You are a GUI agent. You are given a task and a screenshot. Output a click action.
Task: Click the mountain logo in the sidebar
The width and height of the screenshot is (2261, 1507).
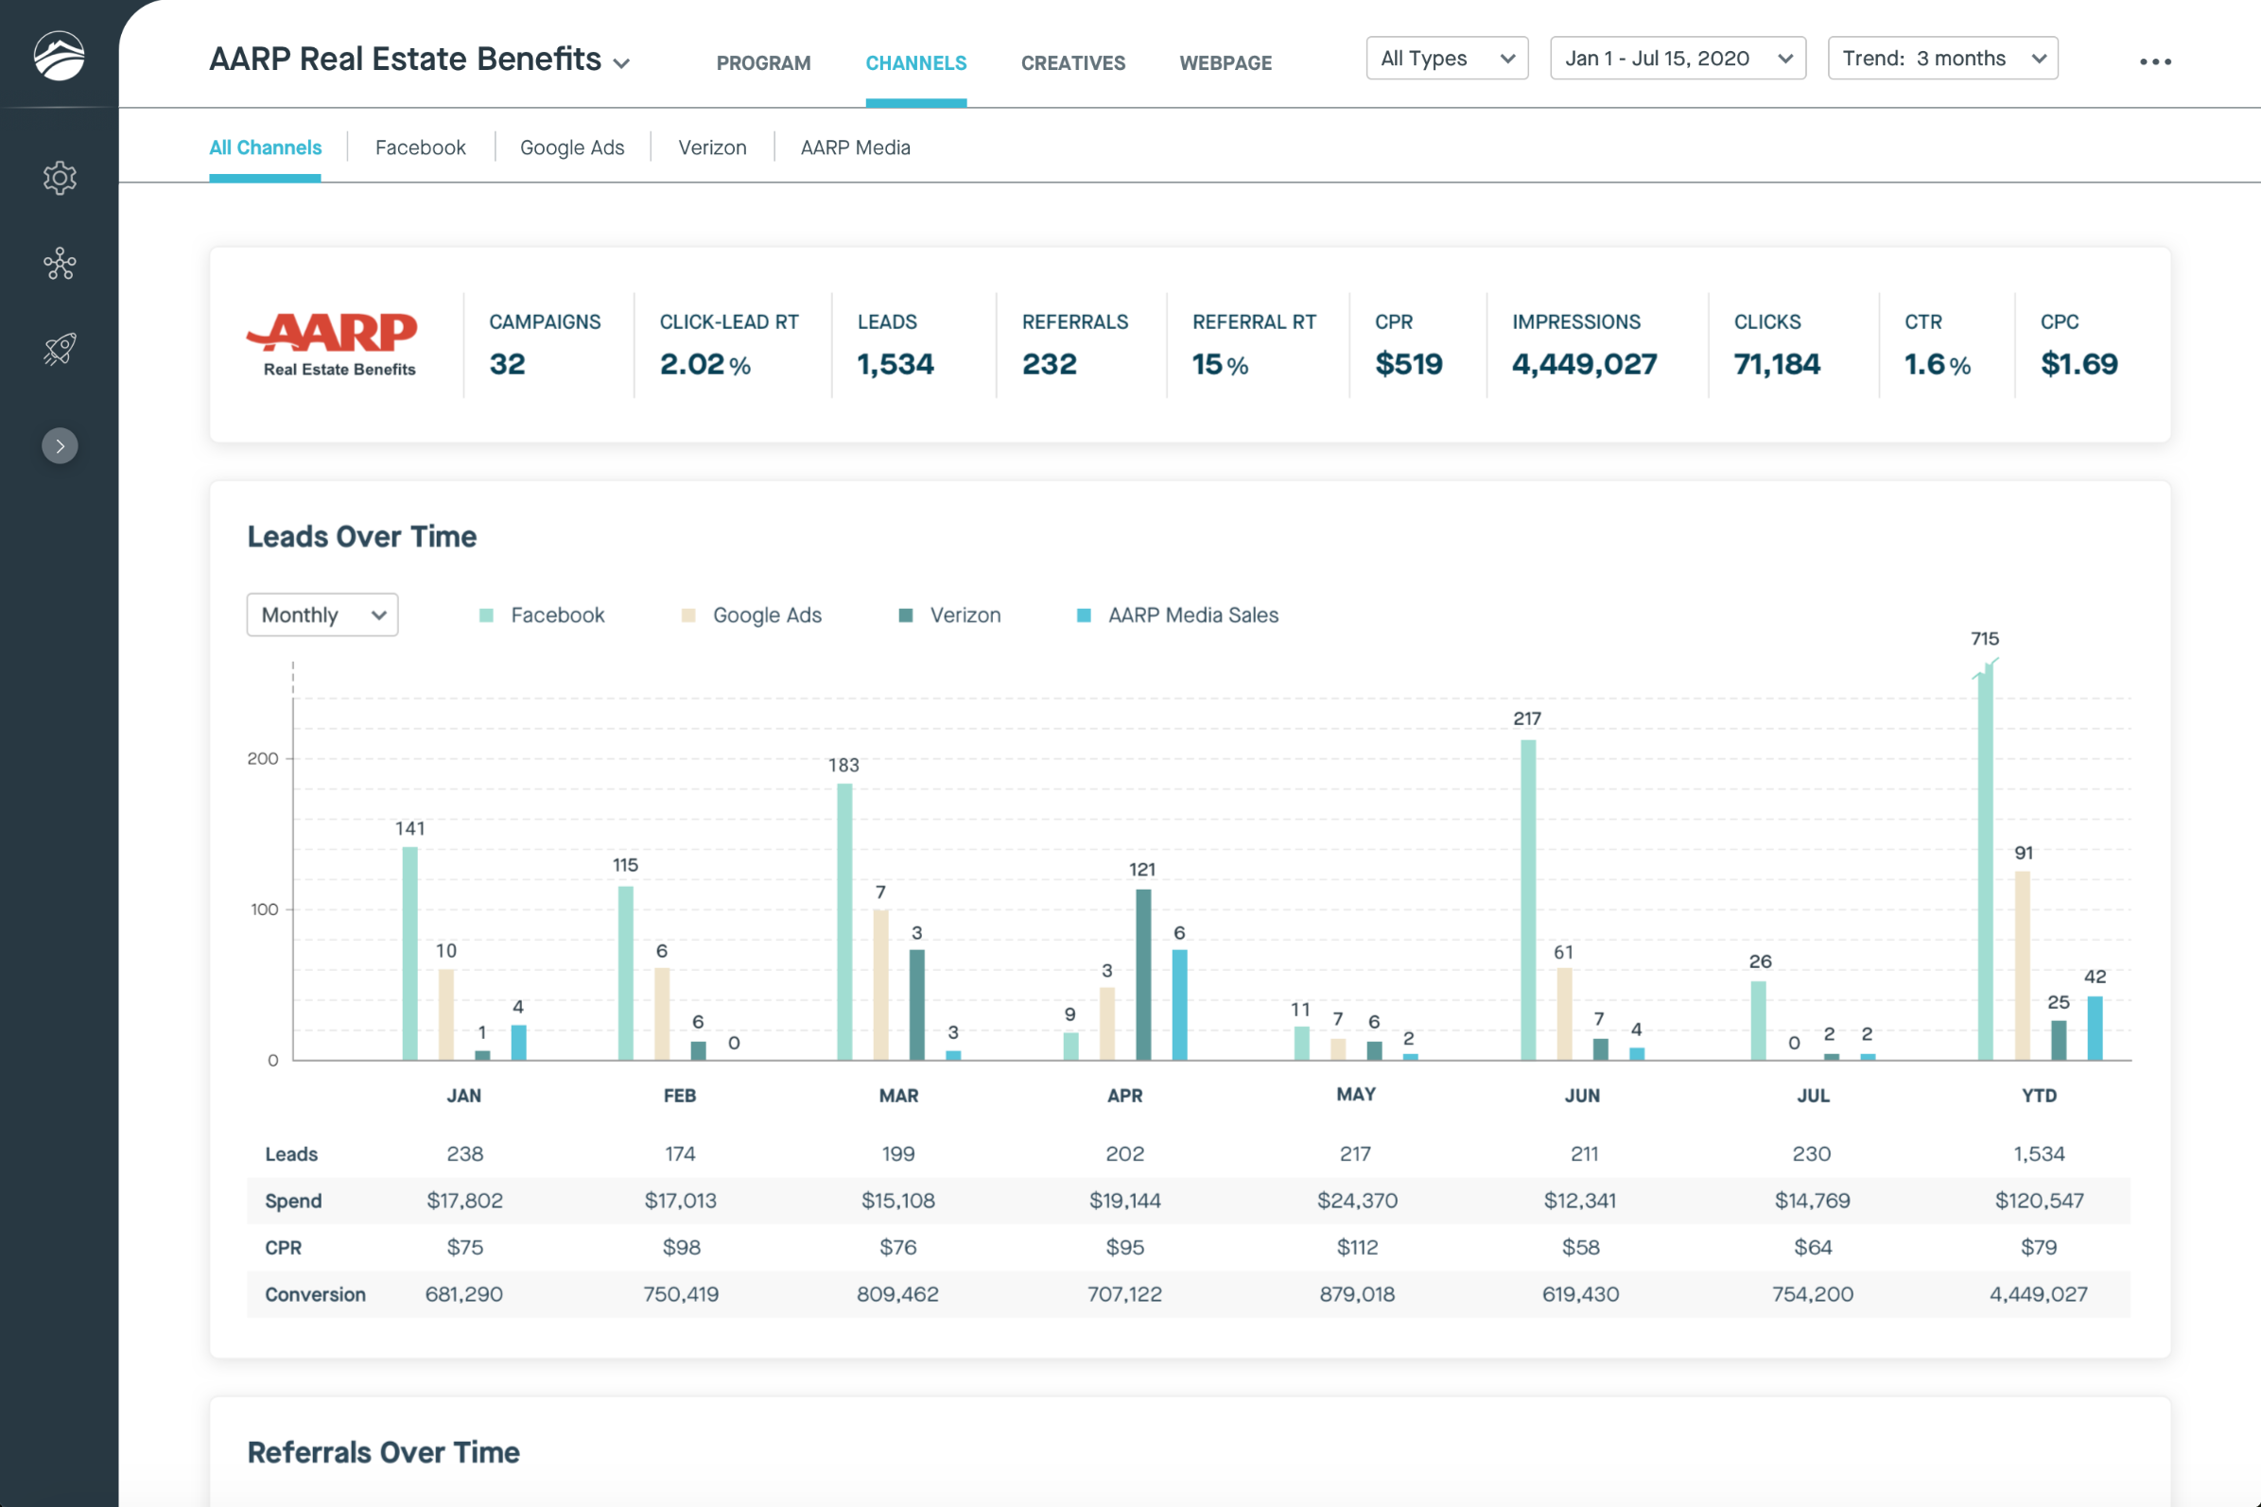click(x=59, y=57)
